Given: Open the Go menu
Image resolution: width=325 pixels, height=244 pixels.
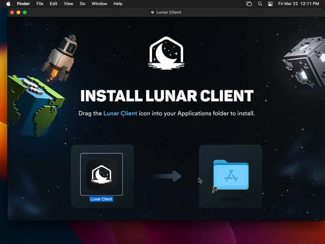Looking at the screenshot, I should 83,4.
